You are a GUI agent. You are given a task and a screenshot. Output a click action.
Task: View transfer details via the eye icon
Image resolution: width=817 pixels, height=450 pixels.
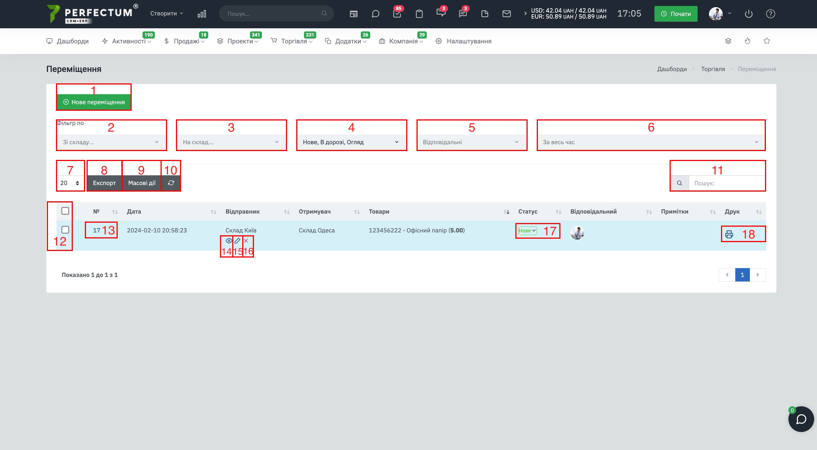[229, 241]
